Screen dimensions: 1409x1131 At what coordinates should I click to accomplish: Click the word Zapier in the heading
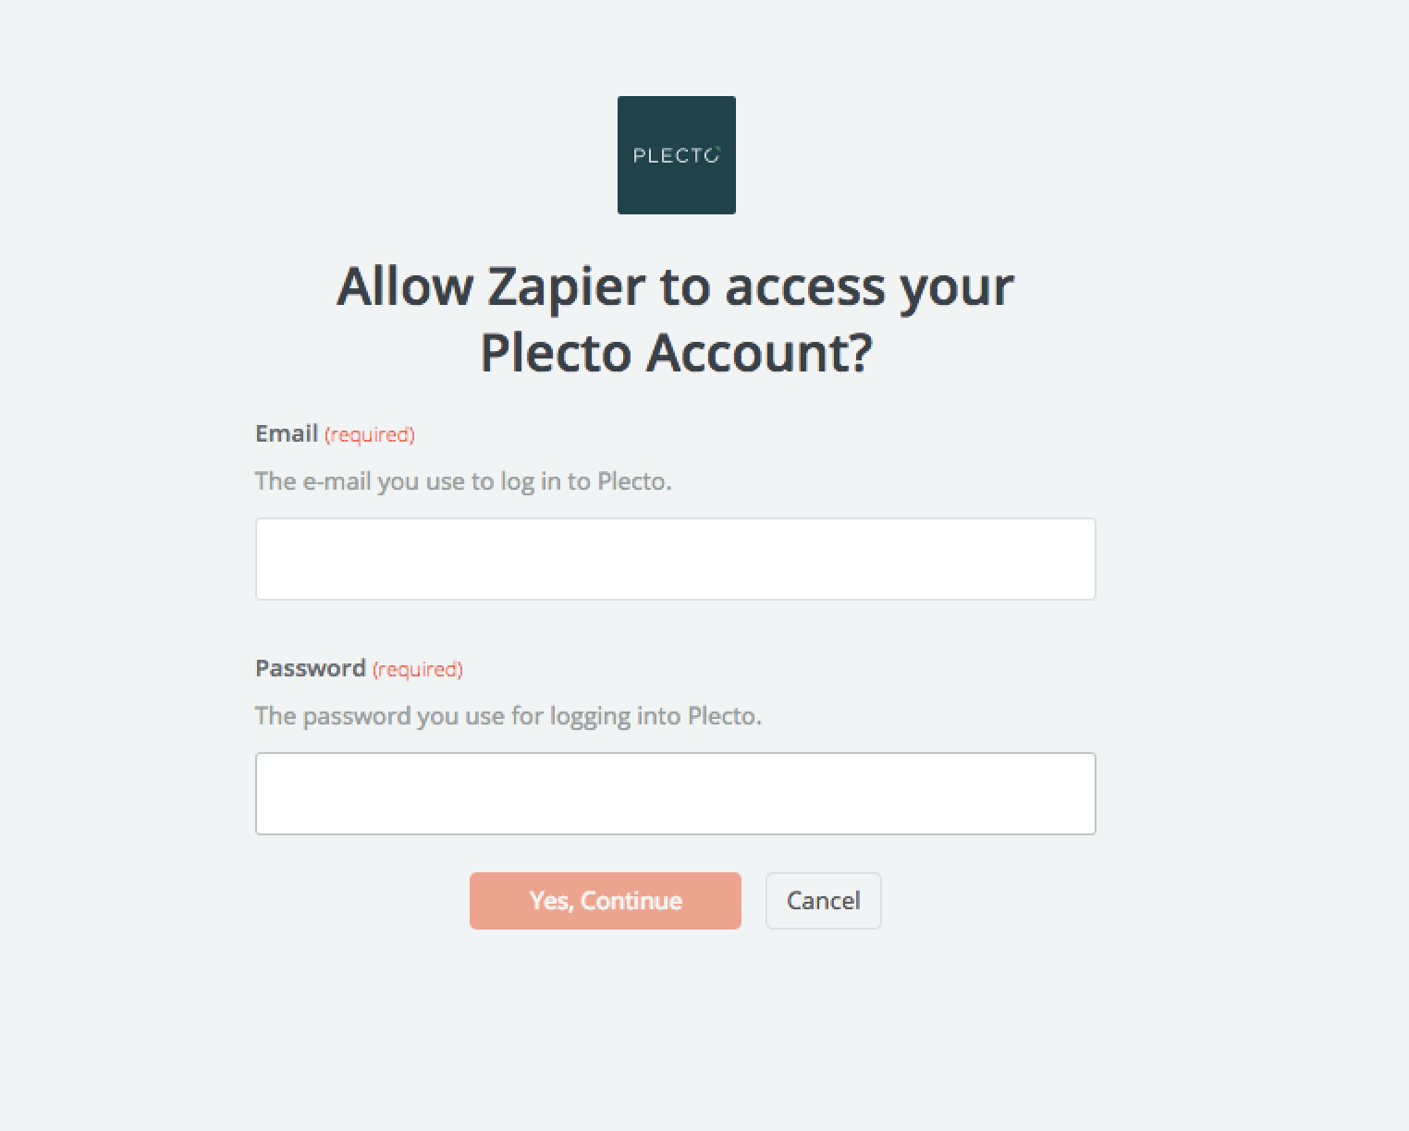point(566,288)
